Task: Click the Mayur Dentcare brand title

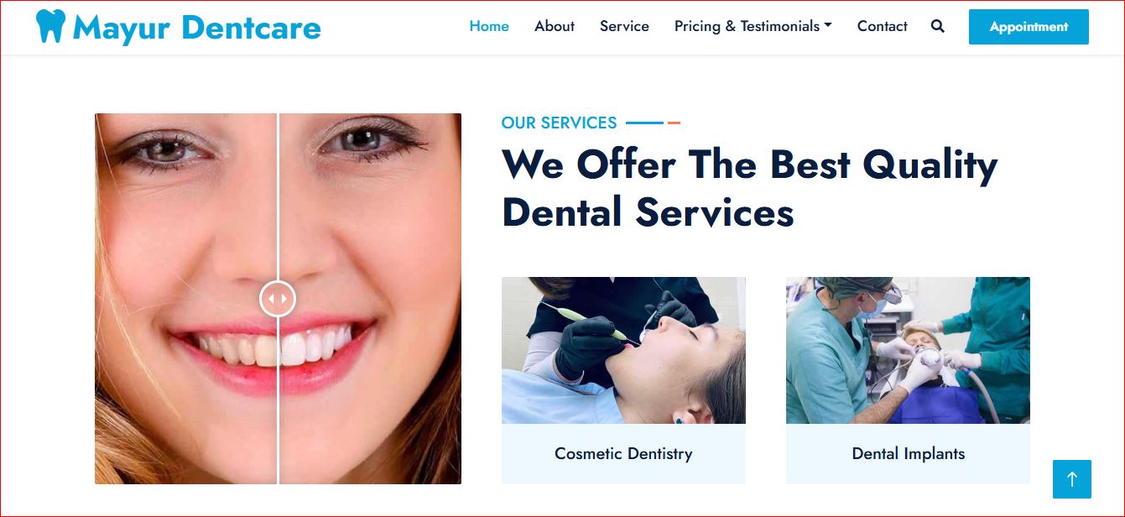Action: coord(197,28)
